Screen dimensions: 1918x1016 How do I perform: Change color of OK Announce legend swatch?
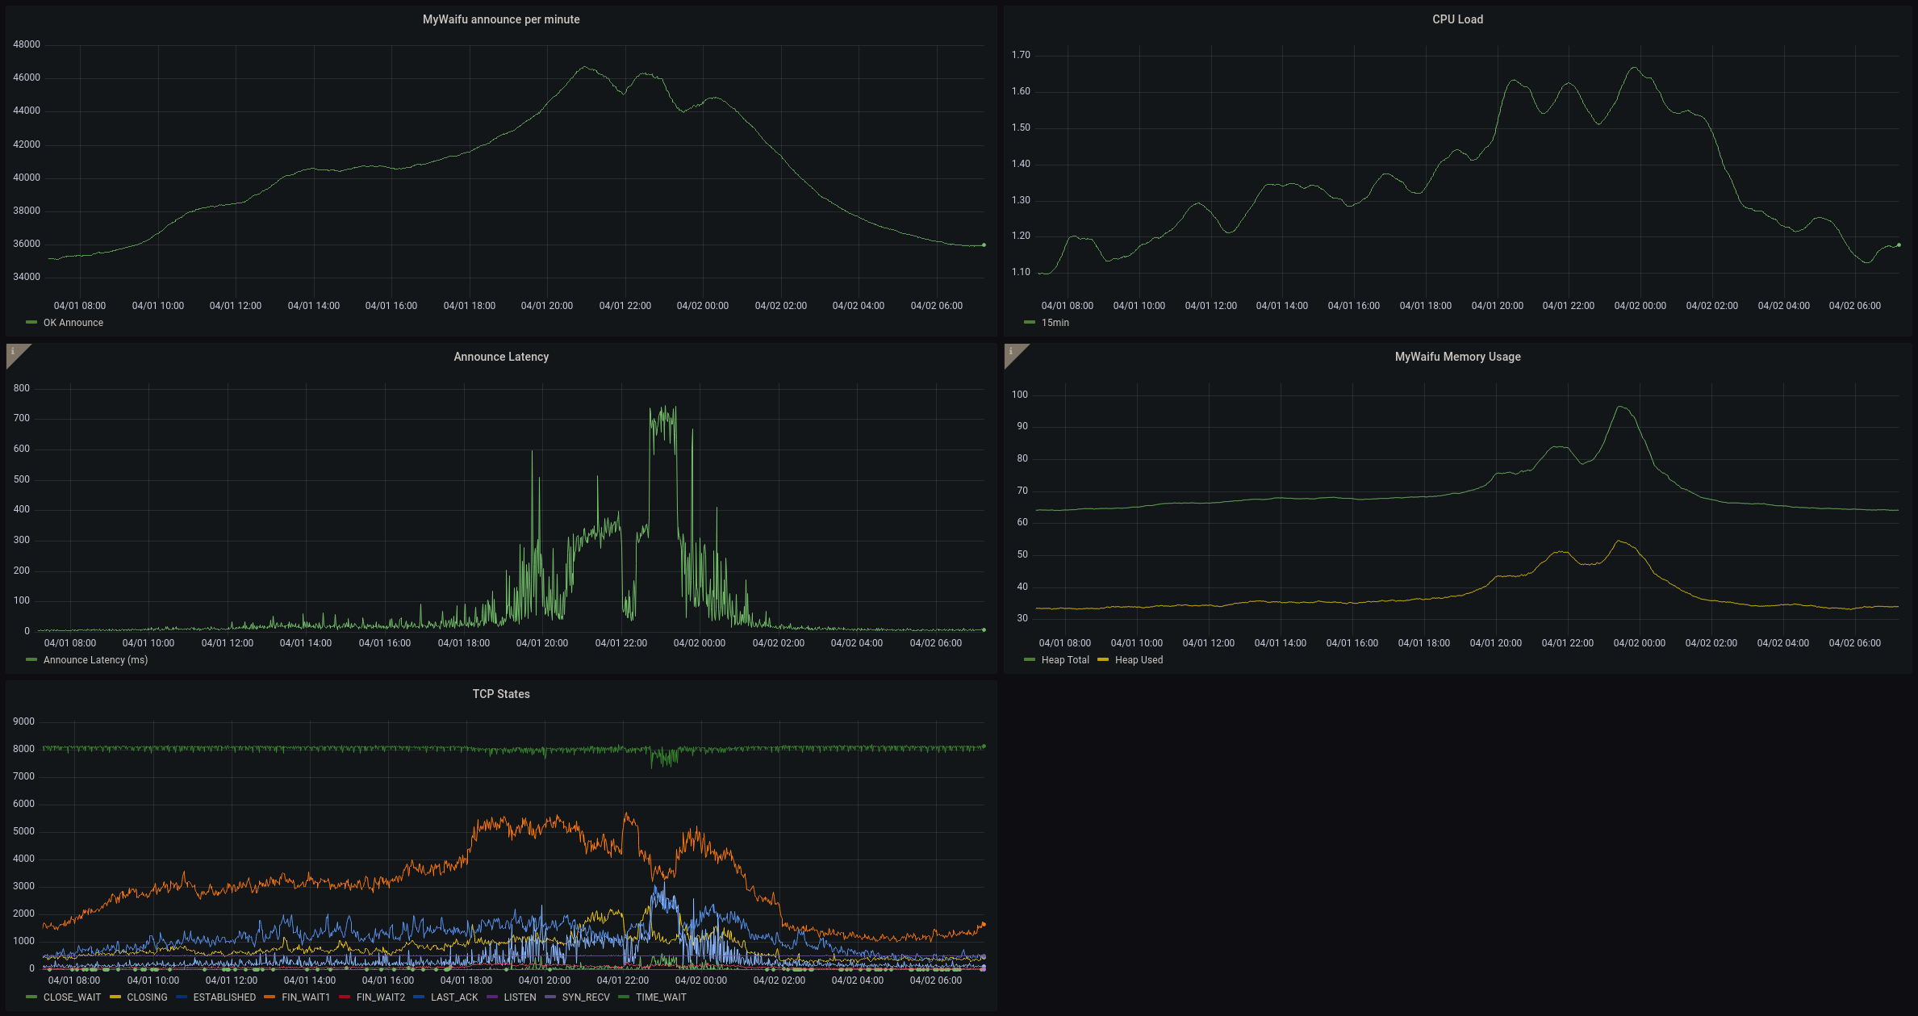(x=31, y=323)
